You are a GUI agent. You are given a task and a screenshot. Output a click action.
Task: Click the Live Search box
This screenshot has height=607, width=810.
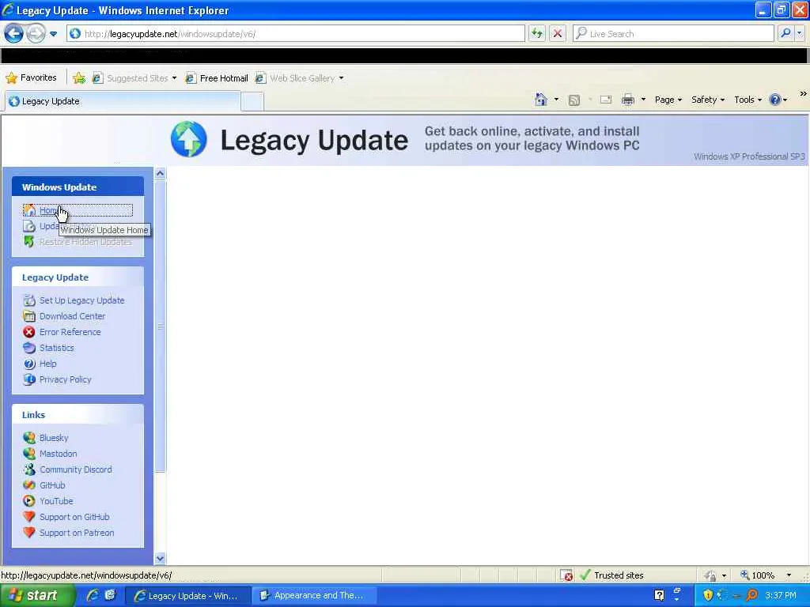(x=673, y=33)
